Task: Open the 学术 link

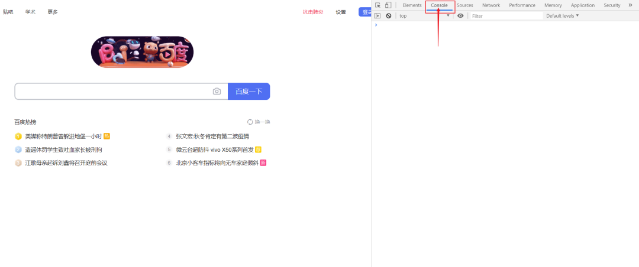Action: pyautogui.click(x=30, y=12)
